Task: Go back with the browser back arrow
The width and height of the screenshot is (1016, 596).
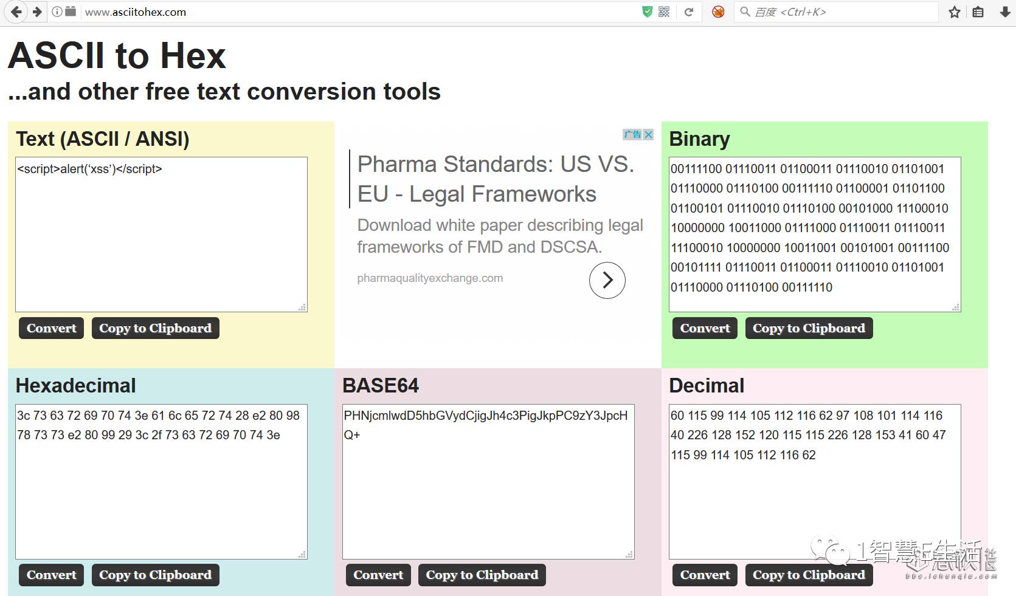Action: 16,12
